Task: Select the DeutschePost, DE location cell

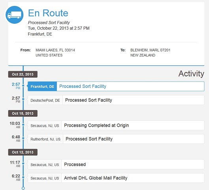Action: [x=45, y=100]
